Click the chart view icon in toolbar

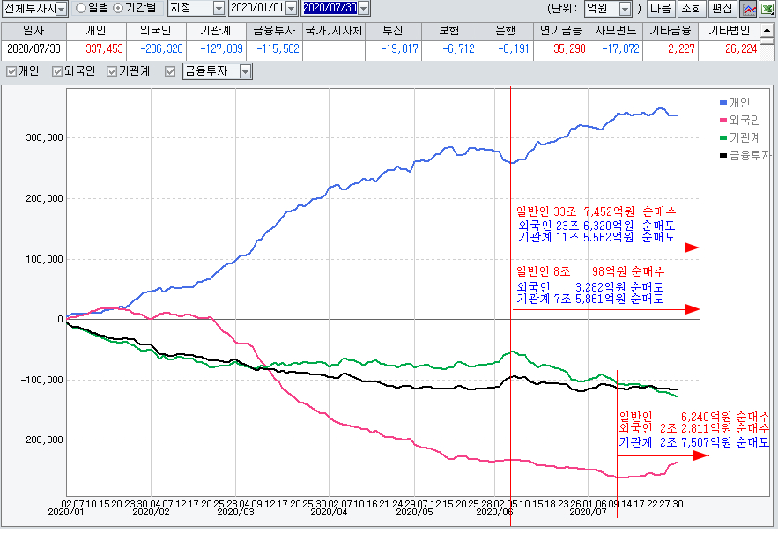click(x=748, y=9)
